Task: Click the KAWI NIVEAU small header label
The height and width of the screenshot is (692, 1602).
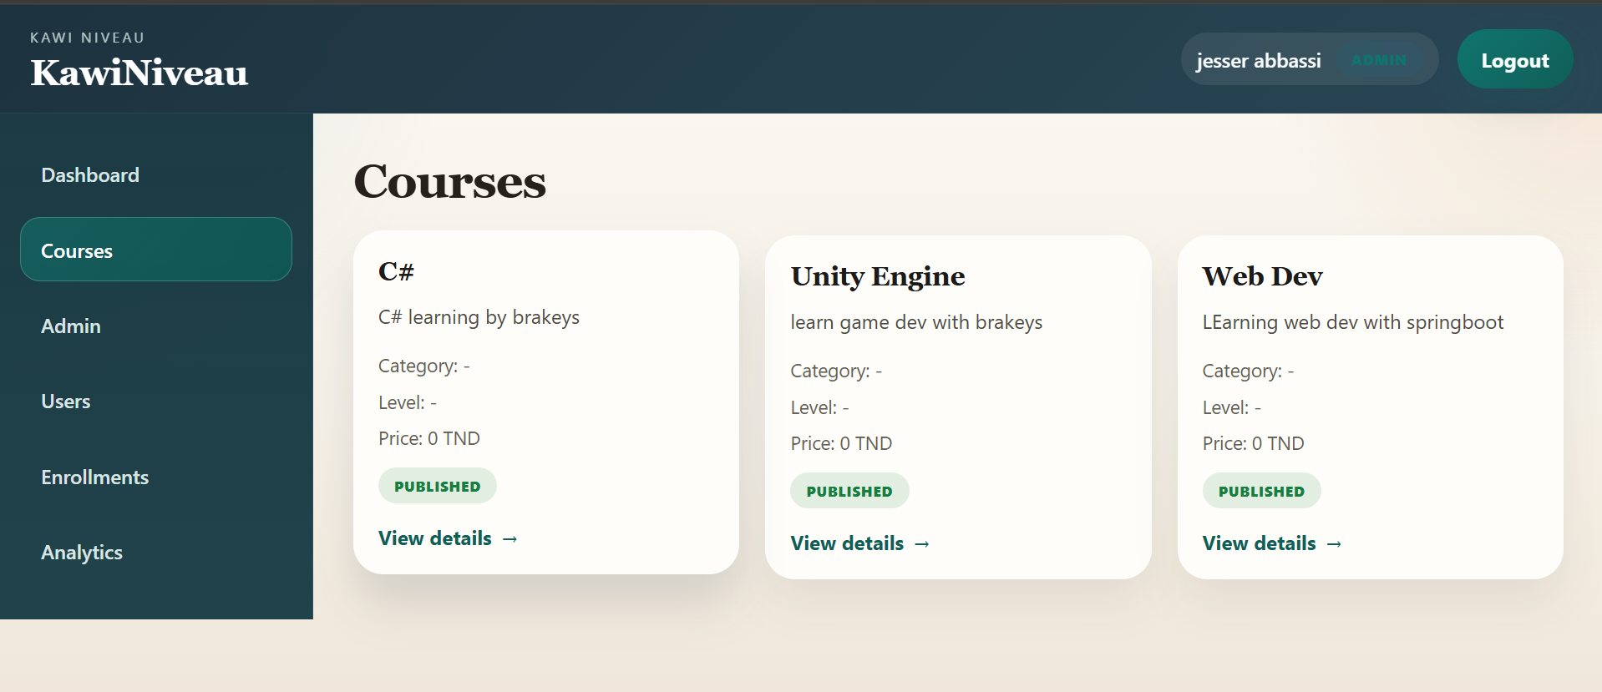Action: pos(88,38)
